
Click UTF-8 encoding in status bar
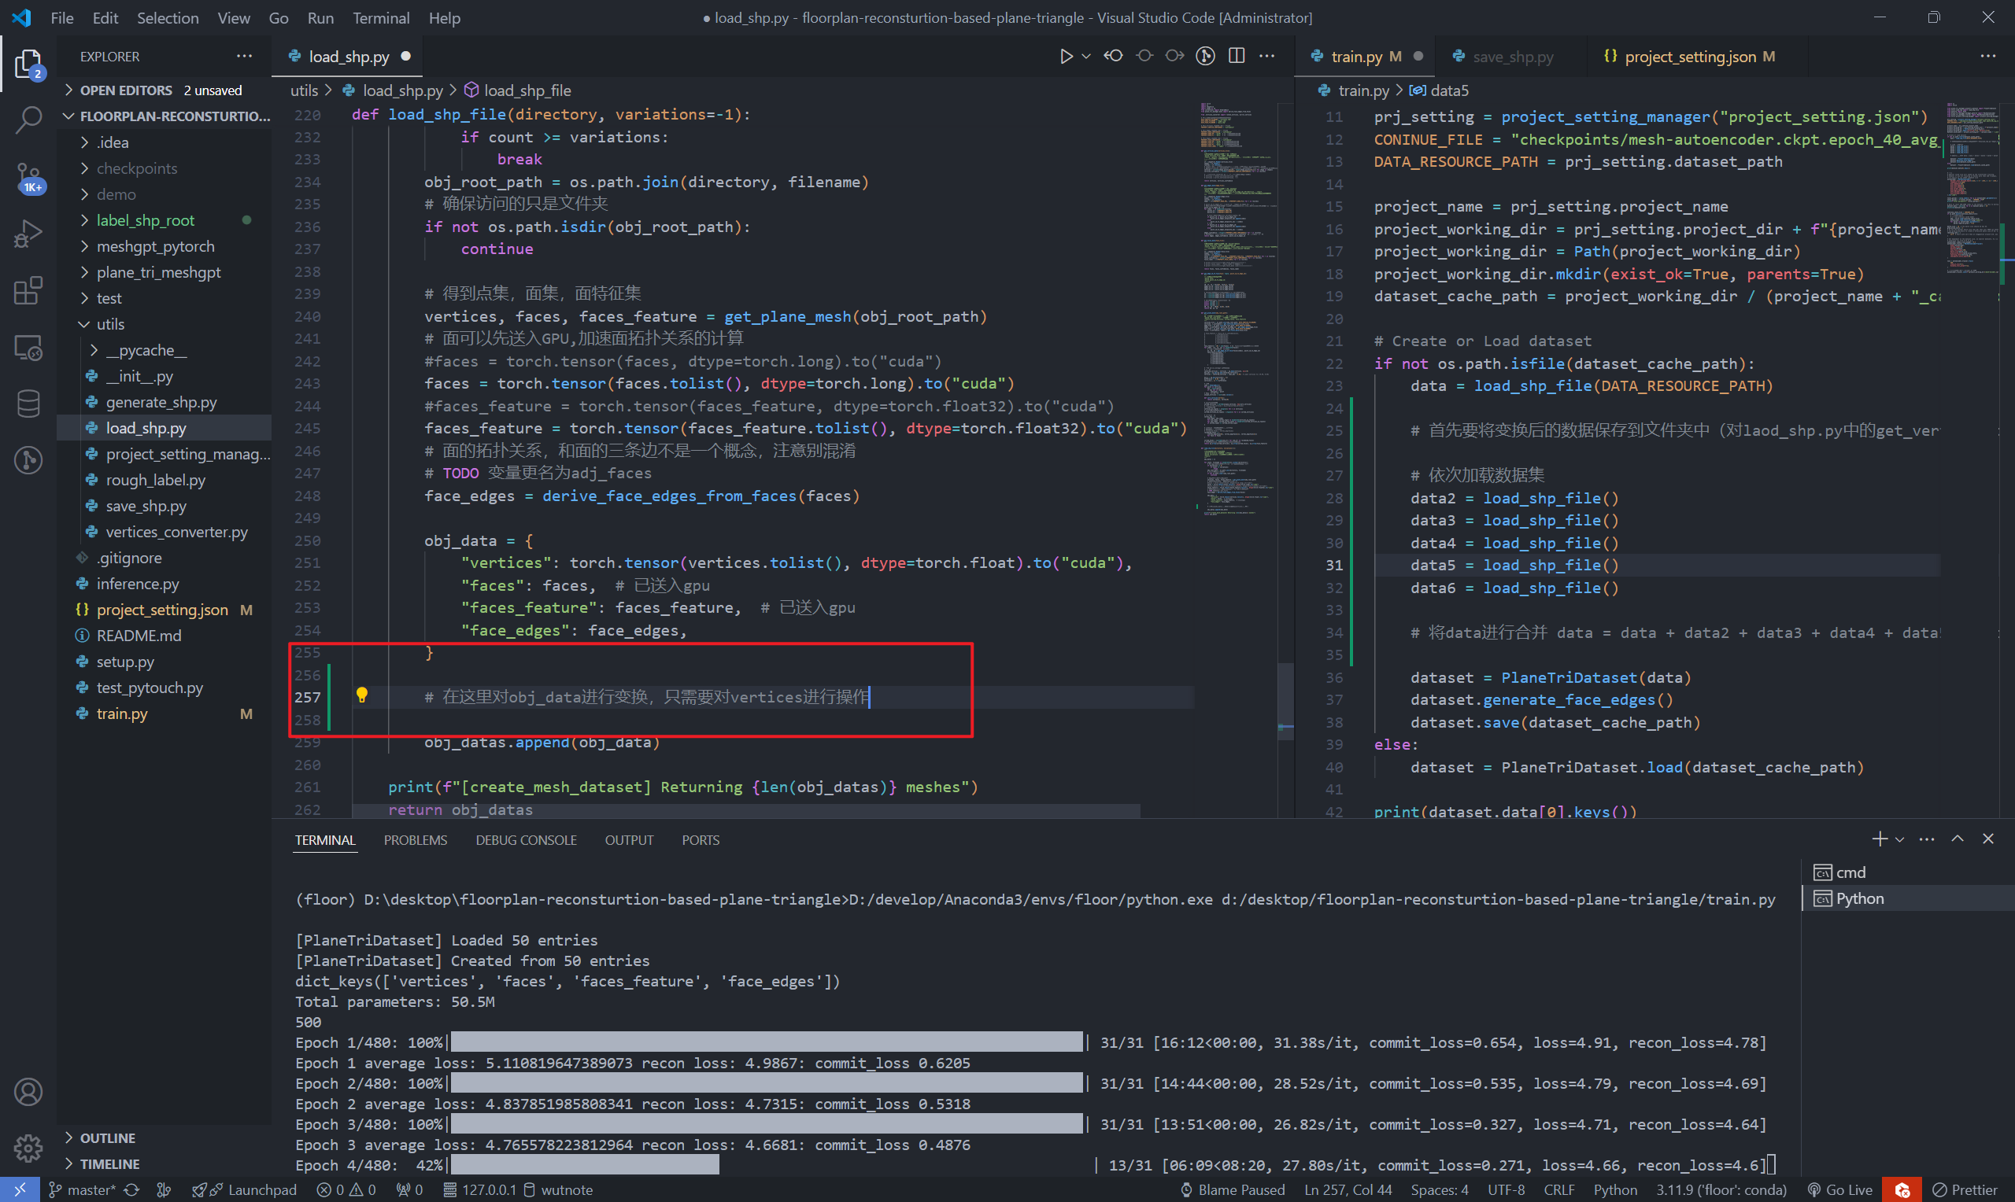pos(1507,1190)
